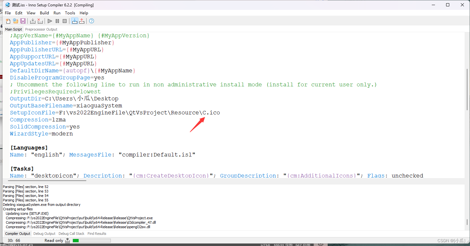The image size is (470, 246).
Task: Click 'Deleting xiaoguaSystem.exe from output directory' line
Action: point(42,205)
